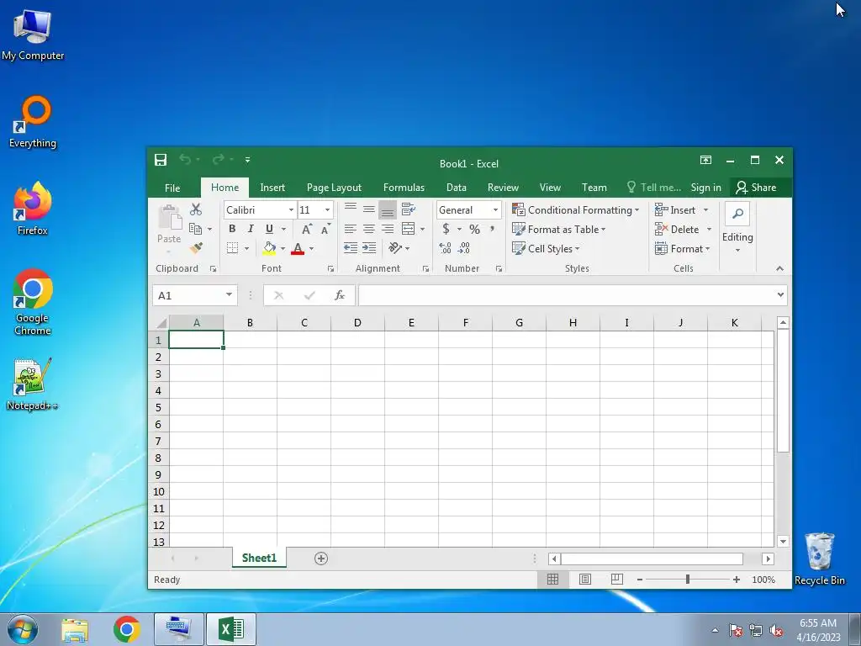
Task: Click the Insert Function fx icon
Action: pyautogui.click(x=340, y=295)
